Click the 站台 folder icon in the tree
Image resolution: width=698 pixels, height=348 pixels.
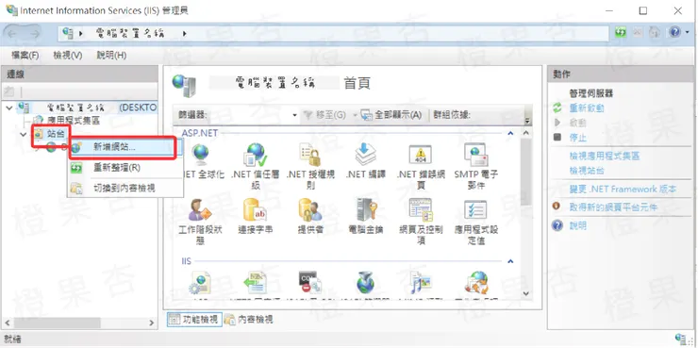[40, 134]
